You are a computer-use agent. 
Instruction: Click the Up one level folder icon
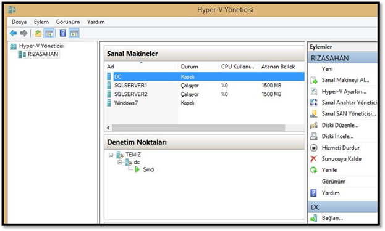[x=38, y=33]
